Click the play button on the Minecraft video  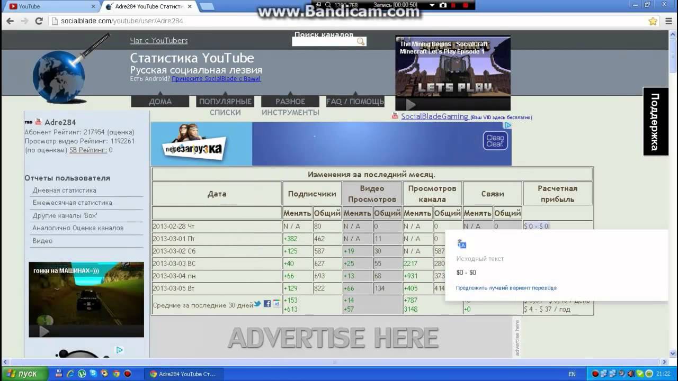[x=411, y=104]
